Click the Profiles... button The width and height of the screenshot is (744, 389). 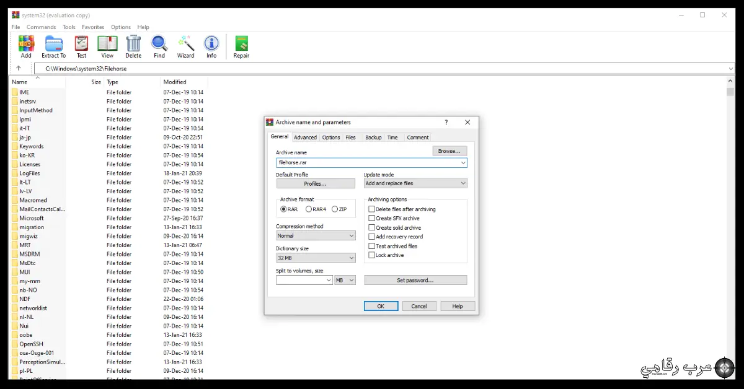click(316, 183)
